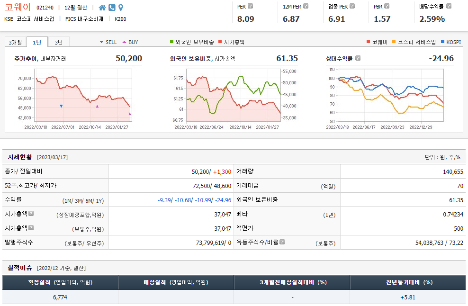Click the red 코웨이 legend swatch

click(369, 42)
